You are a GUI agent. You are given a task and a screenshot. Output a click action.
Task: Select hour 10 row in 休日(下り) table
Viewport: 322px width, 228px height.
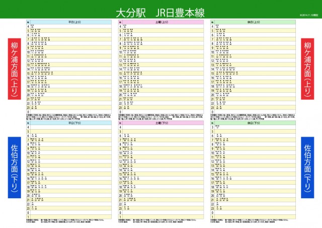pos(253,153)
